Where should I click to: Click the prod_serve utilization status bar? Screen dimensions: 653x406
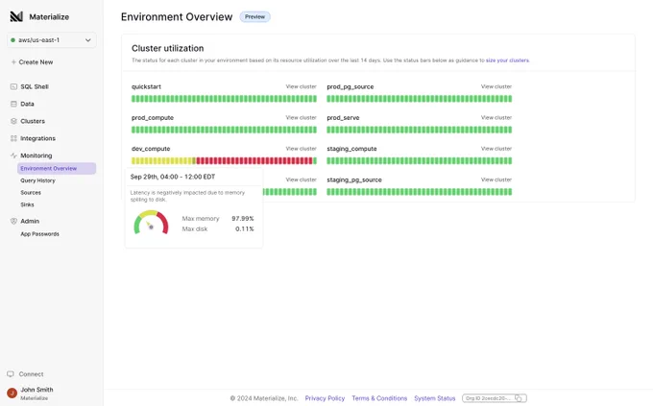pyautogui.click(x=420, y=130)
